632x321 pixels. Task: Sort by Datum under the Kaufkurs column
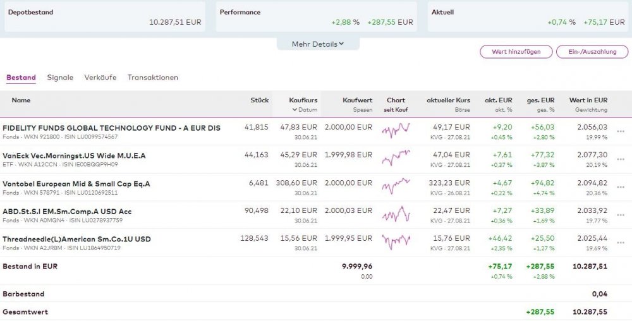(x=305, y=110)
